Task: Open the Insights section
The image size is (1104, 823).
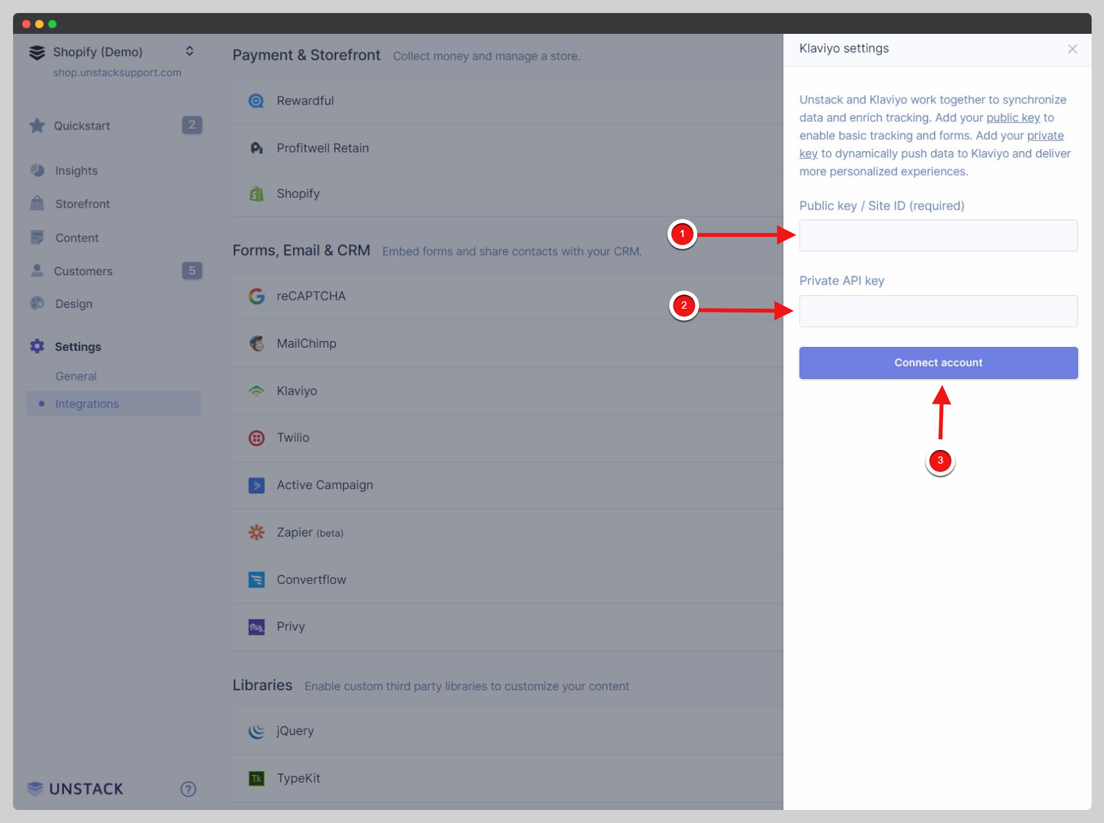Action: click(76, 171)
